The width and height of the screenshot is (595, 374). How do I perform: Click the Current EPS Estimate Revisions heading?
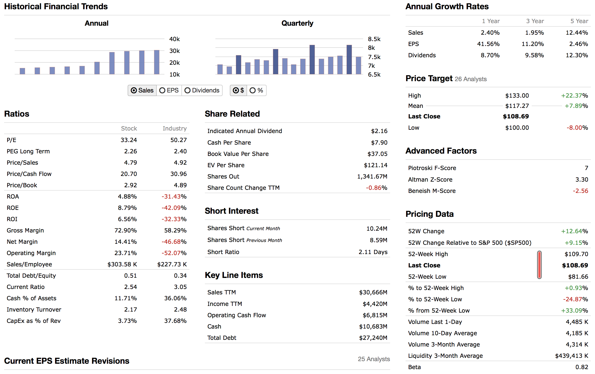tap(67, 361)
